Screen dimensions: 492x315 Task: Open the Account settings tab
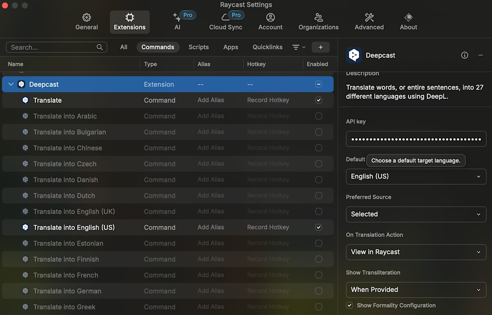270,22
